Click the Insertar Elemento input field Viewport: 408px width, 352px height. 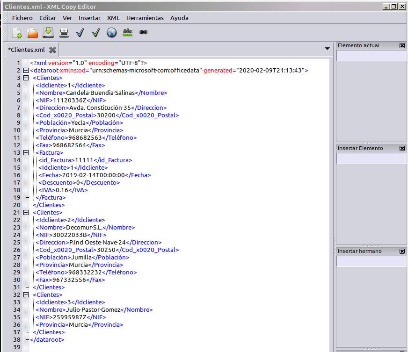371,159
